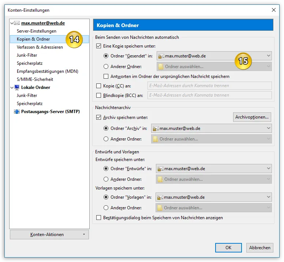Screen dimensions: 284x262
Task: Click the Lokale Ordner computer icon
Action: [17, 87]
